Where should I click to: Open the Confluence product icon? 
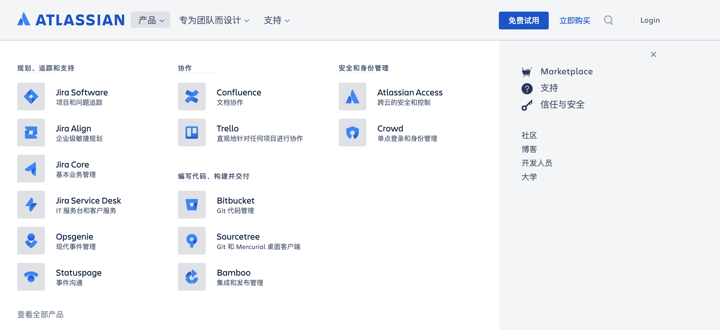(x=192, y=97)
